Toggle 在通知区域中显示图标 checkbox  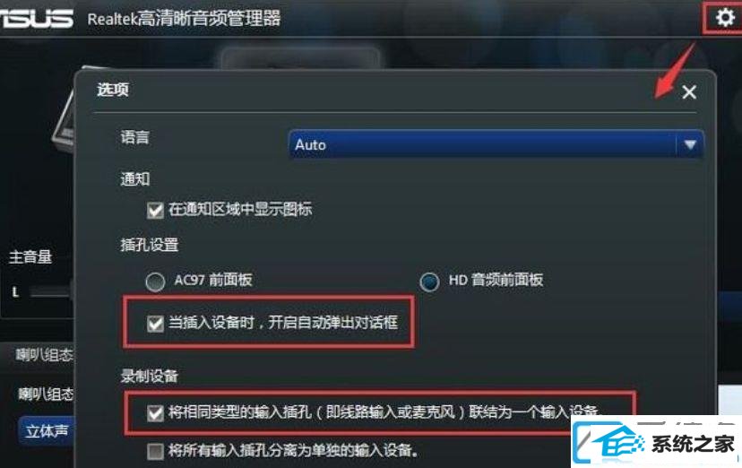(x=155, y=210)
